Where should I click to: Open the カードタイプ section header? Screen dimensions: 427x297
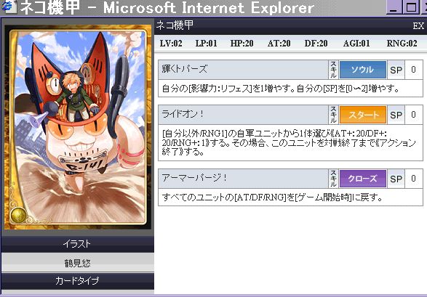78,281
